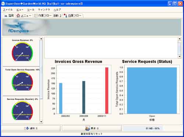Click the workflow activities tab icon

click(36, 16)
